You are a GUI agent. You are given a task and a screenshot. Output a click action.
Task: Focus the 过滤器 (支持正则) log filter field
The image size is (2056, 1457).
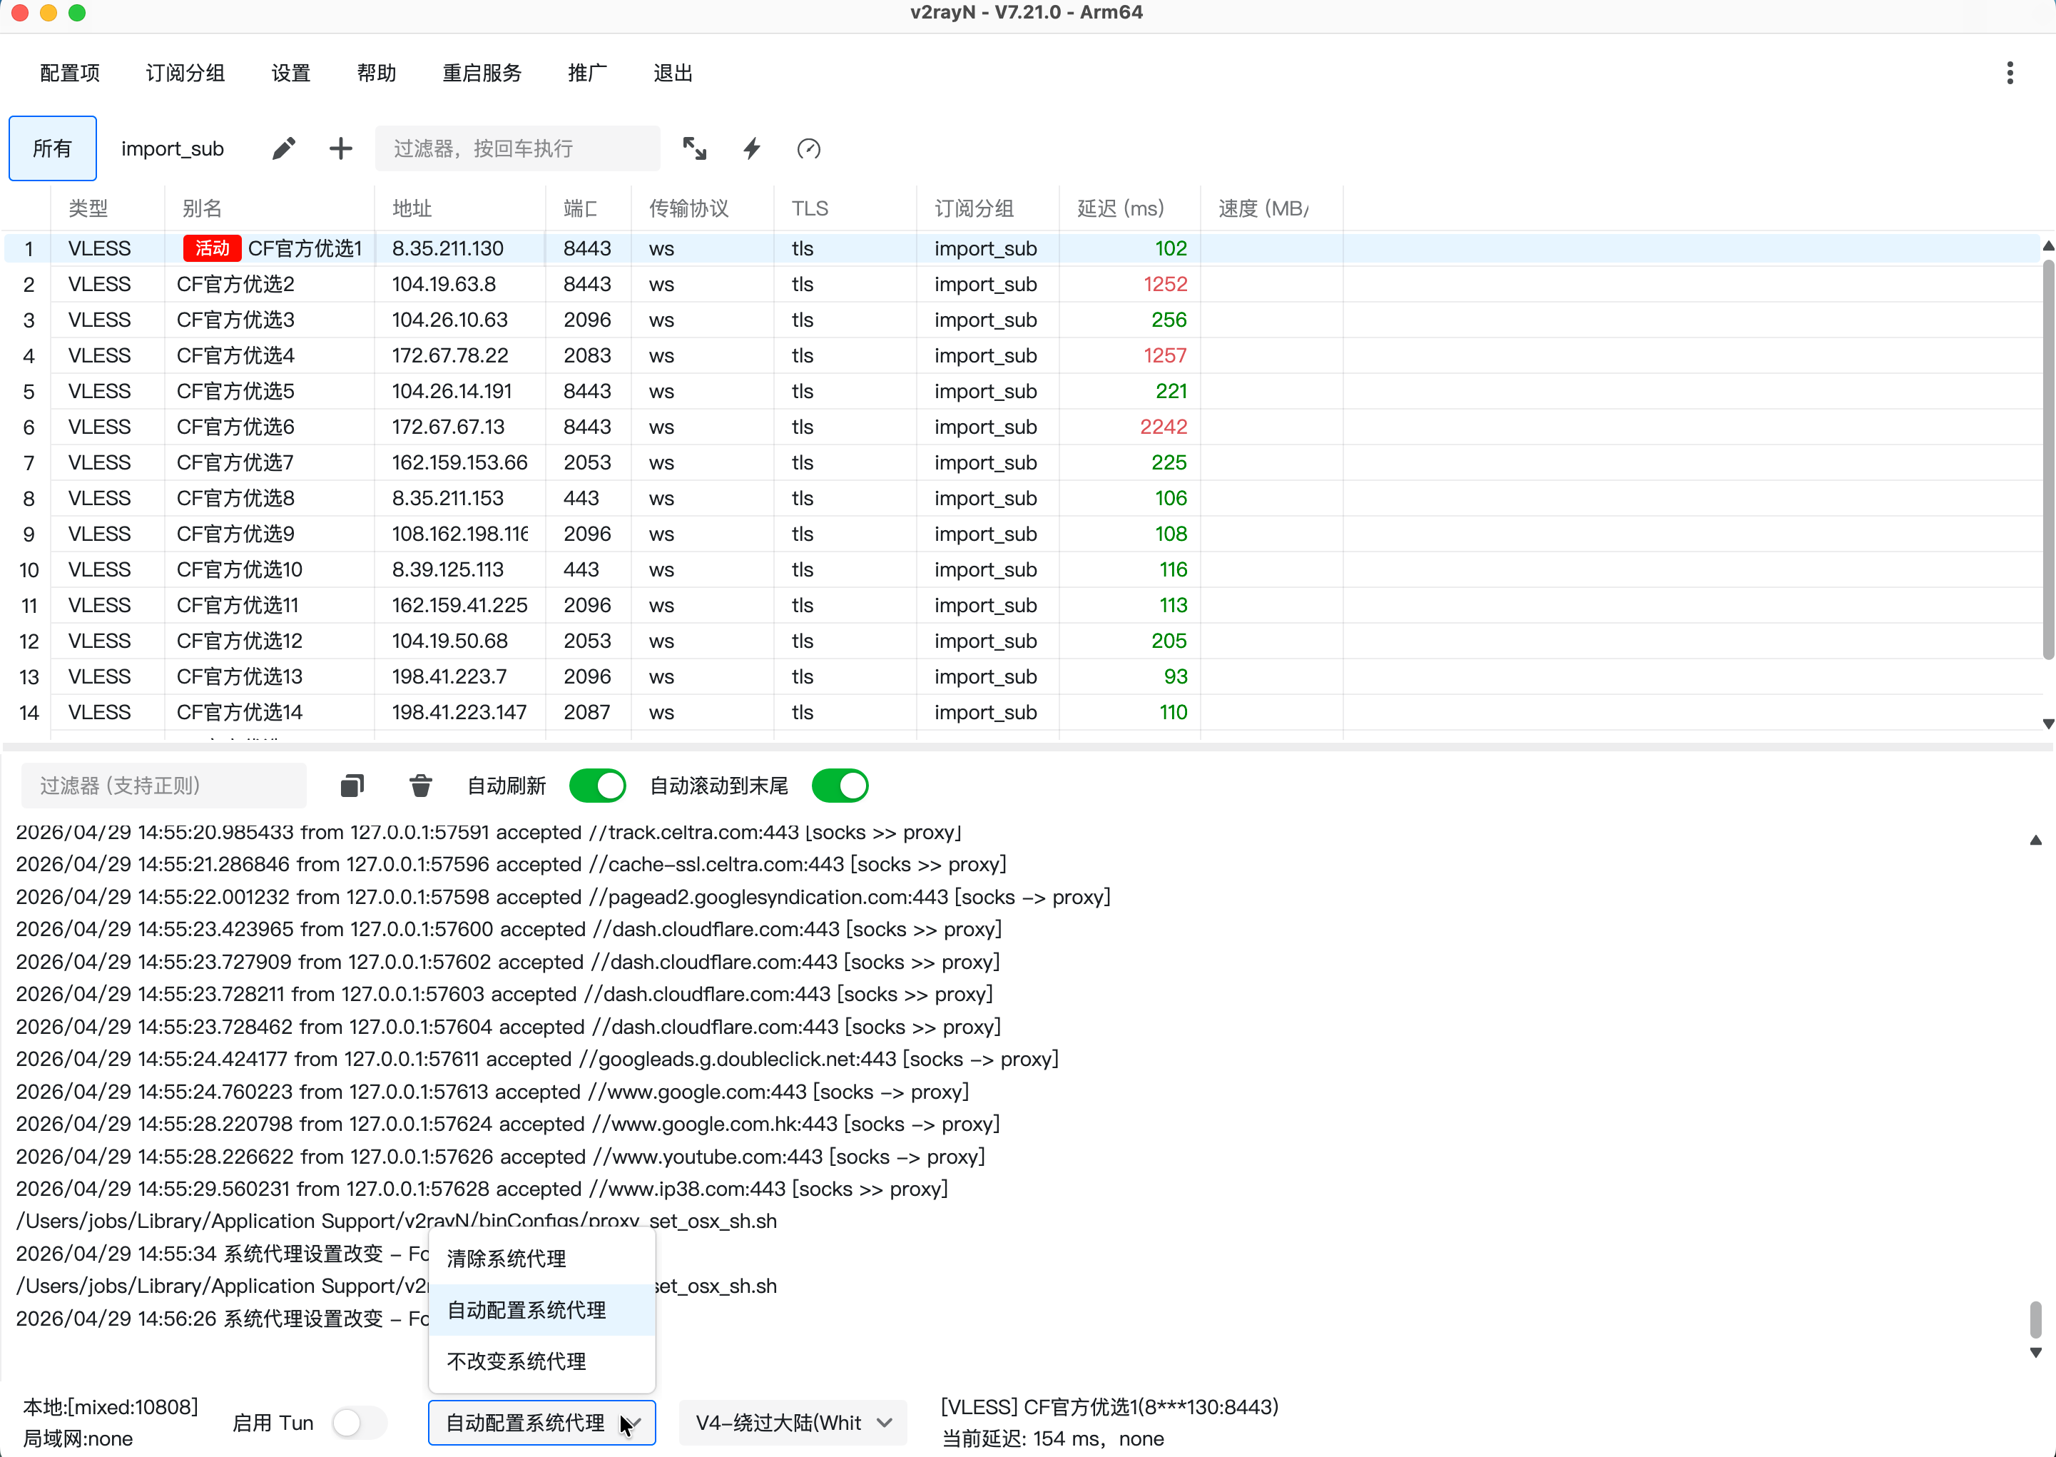pyautogui.click(x=164, y=786)
